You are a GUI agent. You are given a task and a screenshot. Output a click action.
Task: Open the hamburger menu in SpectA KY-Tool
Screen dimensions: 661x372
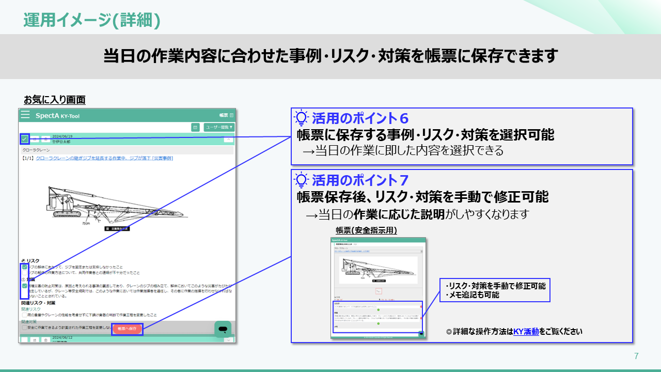coord(25,115)
